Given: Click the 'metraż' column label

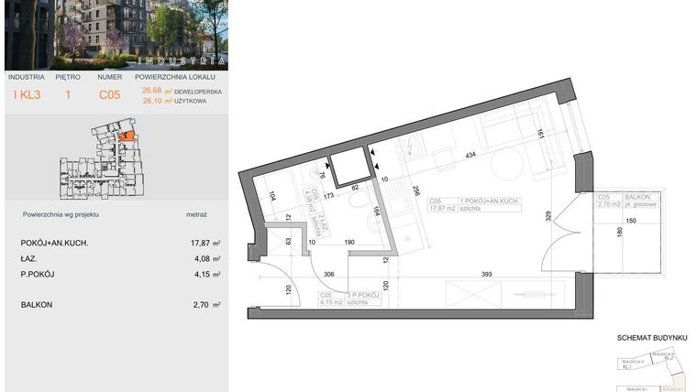Looking at the screenshot, I should pos(197,214).
